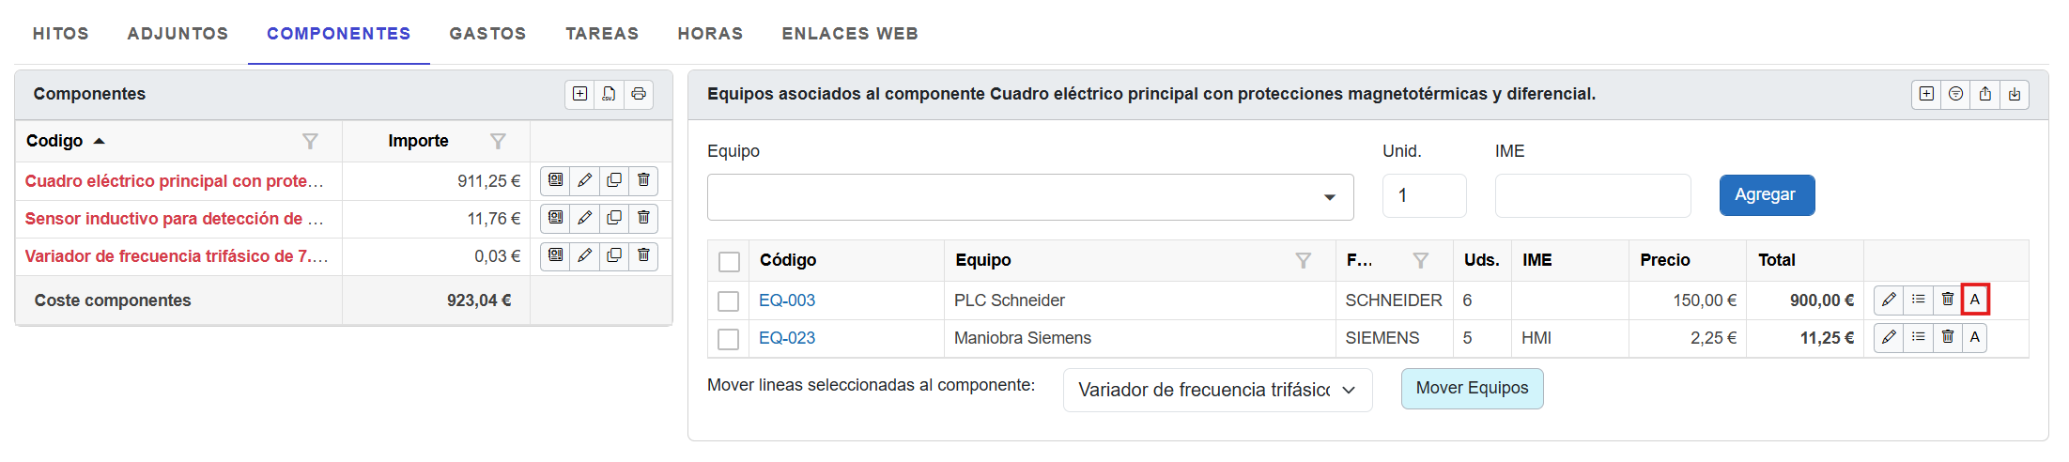Edit the EQ-003 equipment row with pencil
Viewport: 2069px width, 462px height.
pos(1889,300)
